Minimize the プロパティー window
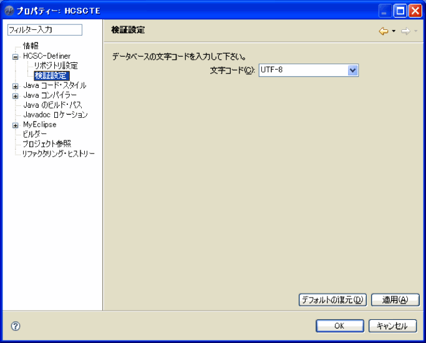Screen dimensions: 426x343 385,11
